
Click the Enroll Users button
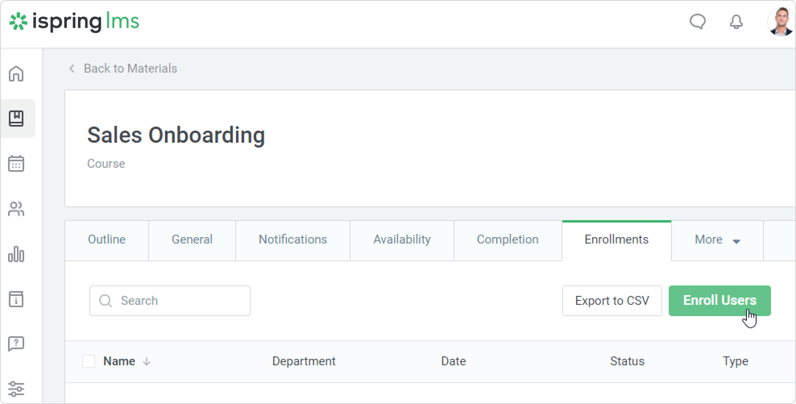[x=719, y=301]
